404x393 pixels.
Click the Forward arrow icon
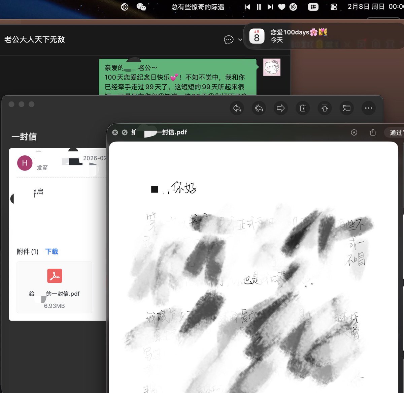point(281,108)
